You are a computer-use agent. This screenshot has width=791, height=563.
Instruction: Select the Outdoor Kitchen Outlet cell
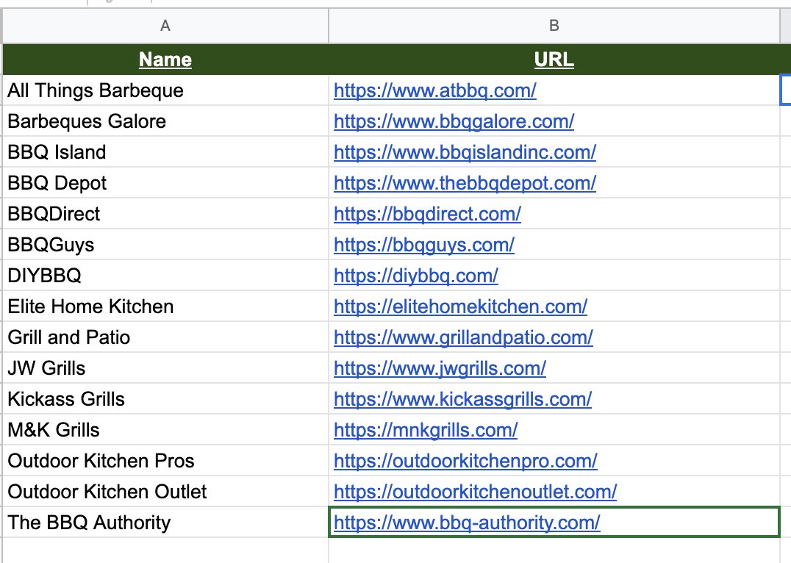click(165, 492)
